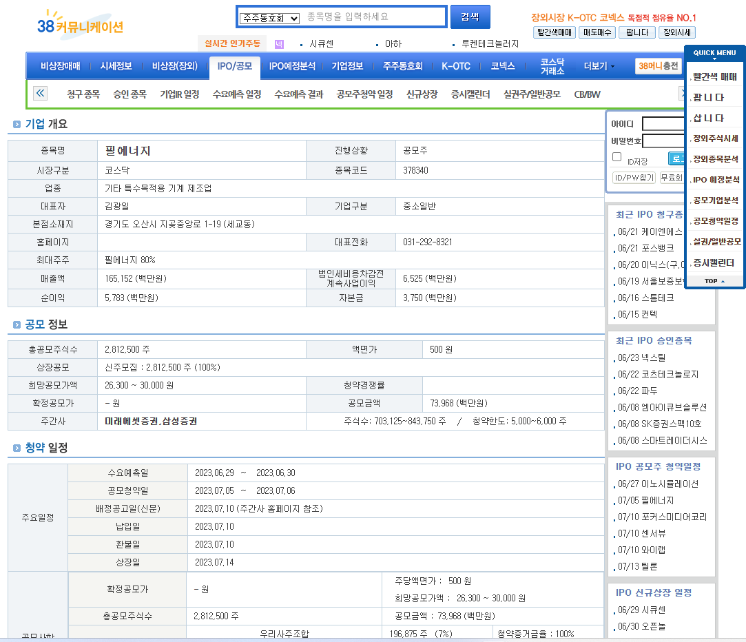This screenshot has width=746, height=642.
Task: Click the popular stock 아하 link
Action: (x=393, y=44)
